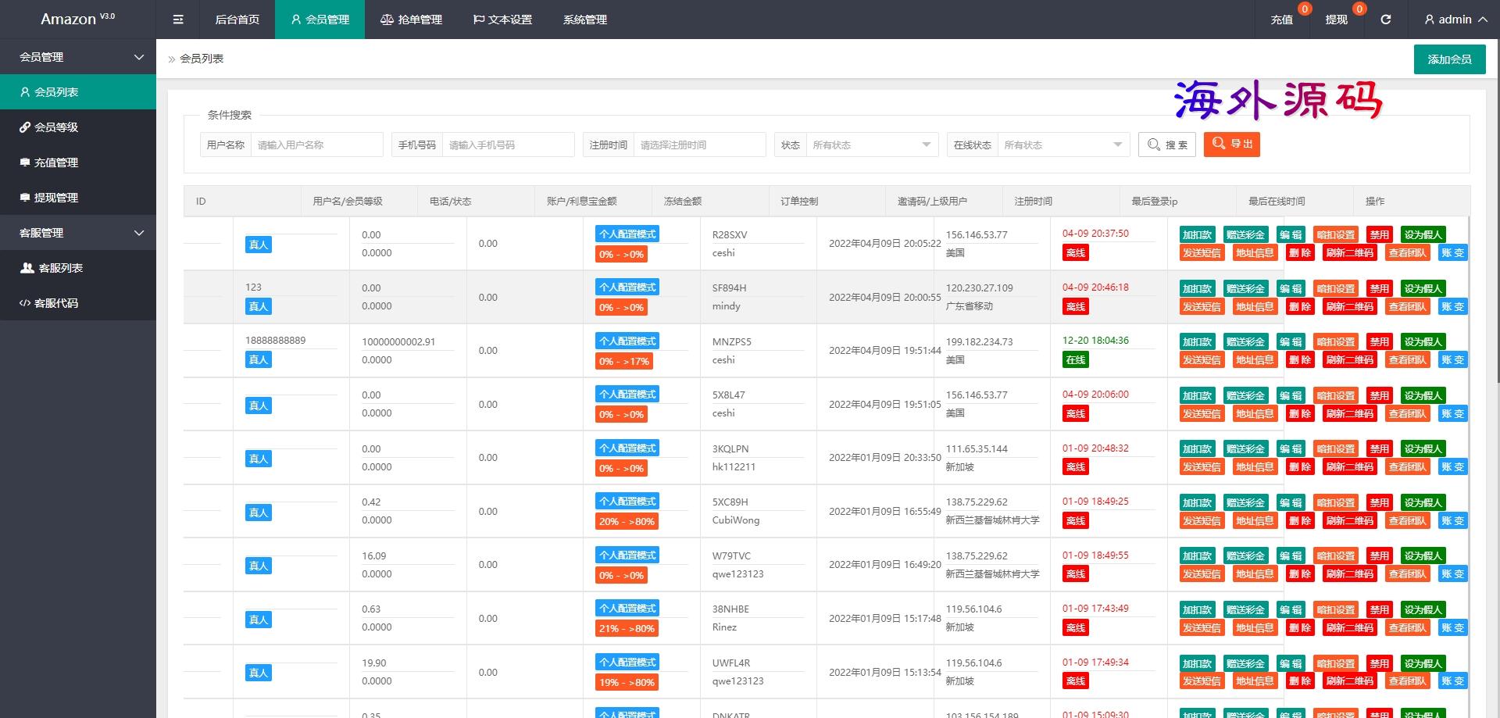Image resolution: width=1500 pixels, height=718 pixels.
Task: Open 充值 notifications in top bar
Action: 1282,20
